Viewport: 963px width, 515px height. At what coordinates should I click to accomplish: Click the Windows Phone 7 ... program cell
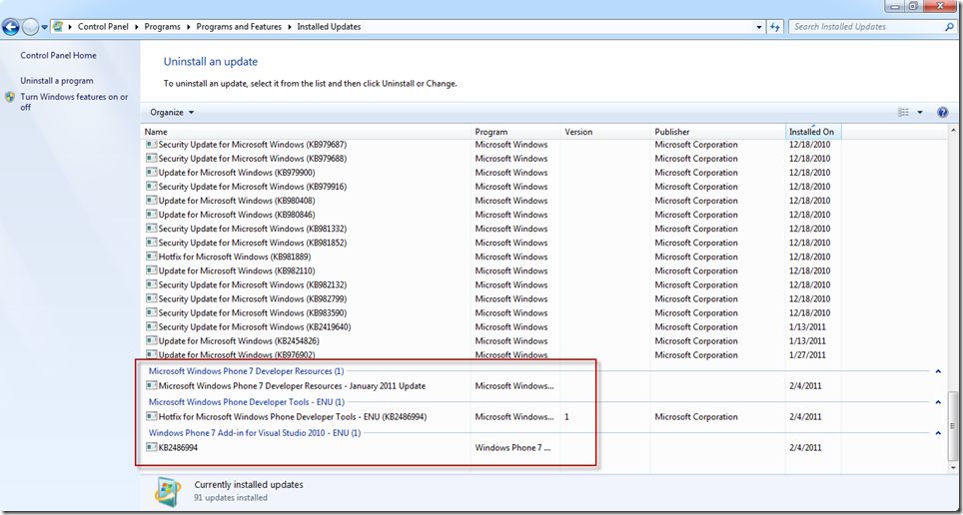click(513, 447)
